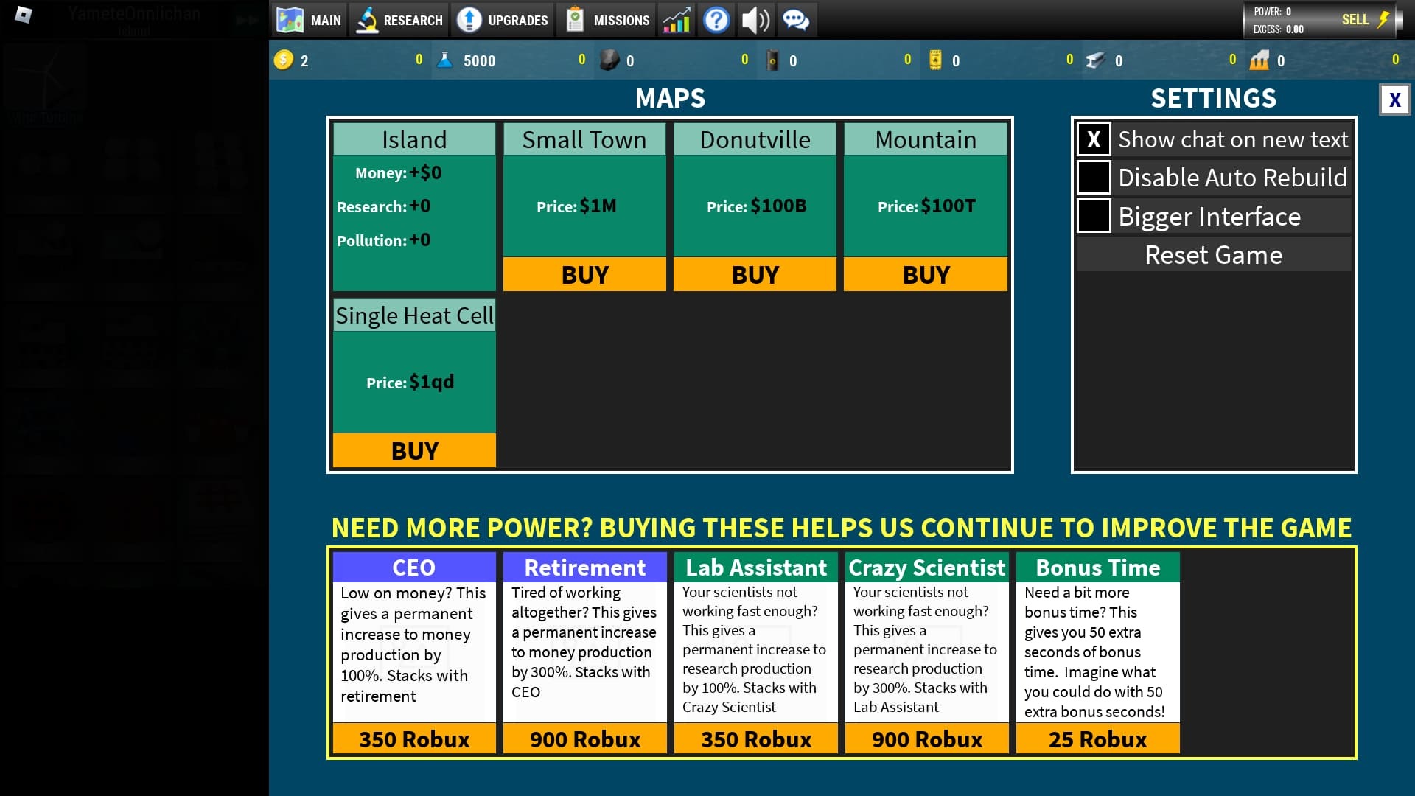Click the Price $100T text
This screenshot has width=1415, height=796.
(x=926, y=206)
